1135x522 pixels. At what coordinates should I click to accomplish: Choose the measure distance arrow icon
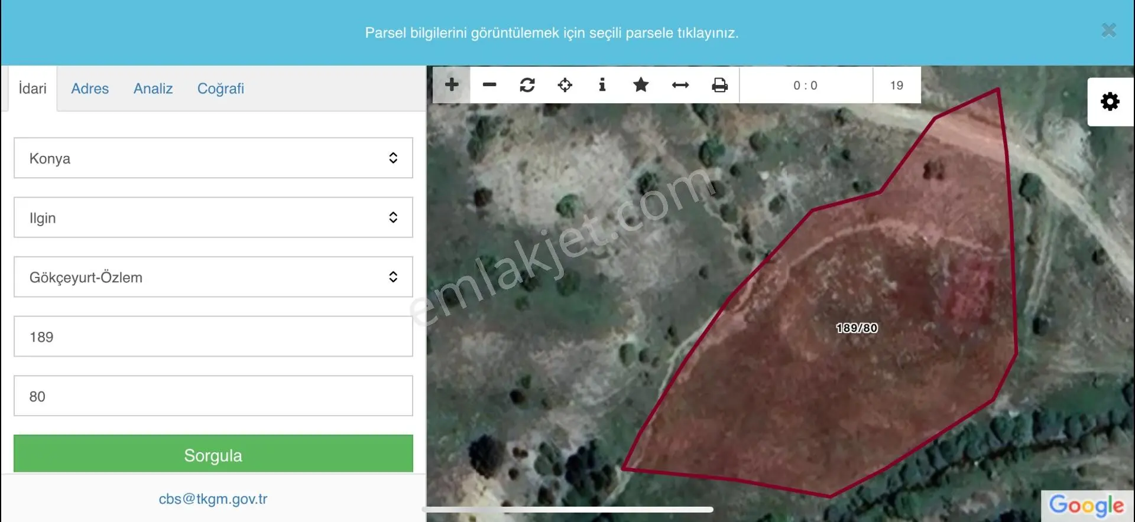680,85
